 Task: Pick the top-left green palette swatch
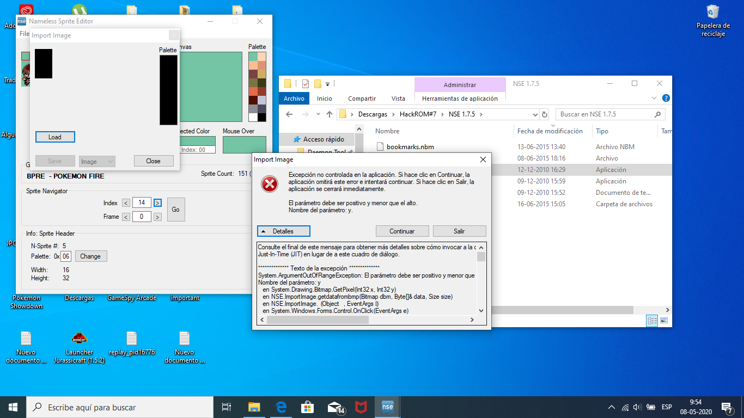coord(253,57)
